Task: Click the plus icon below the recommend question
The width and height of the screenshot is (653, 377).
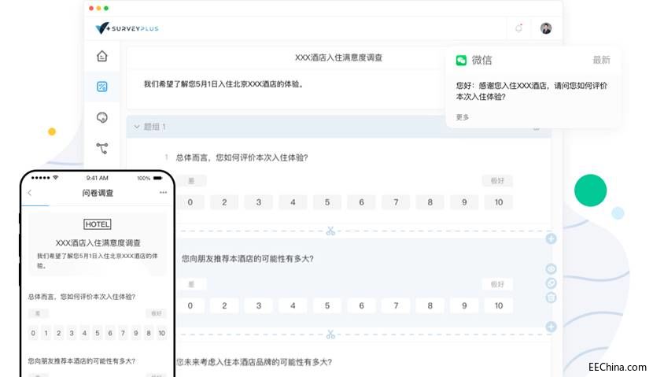Action: click(551, 327)
